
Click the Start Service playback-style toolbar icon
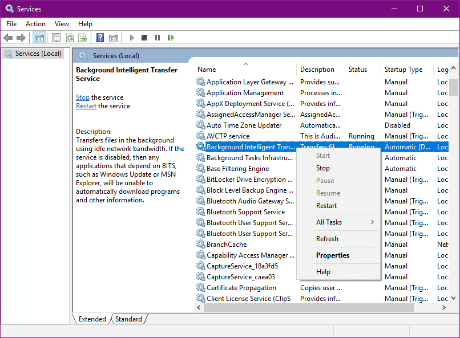click(x=131, y=38)
